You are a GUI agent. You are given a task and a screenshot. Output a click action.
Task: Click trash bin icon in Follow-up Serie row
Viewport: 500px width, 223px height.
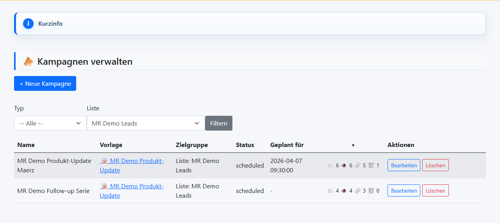[x=371, y=191]
